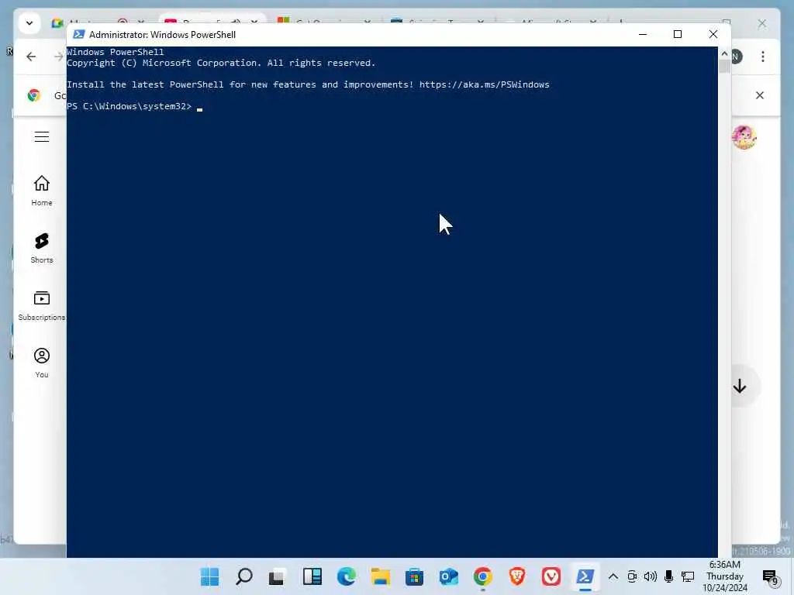
Task: Open File Explorer from taskbar
Action: click(x=380, y=576)
